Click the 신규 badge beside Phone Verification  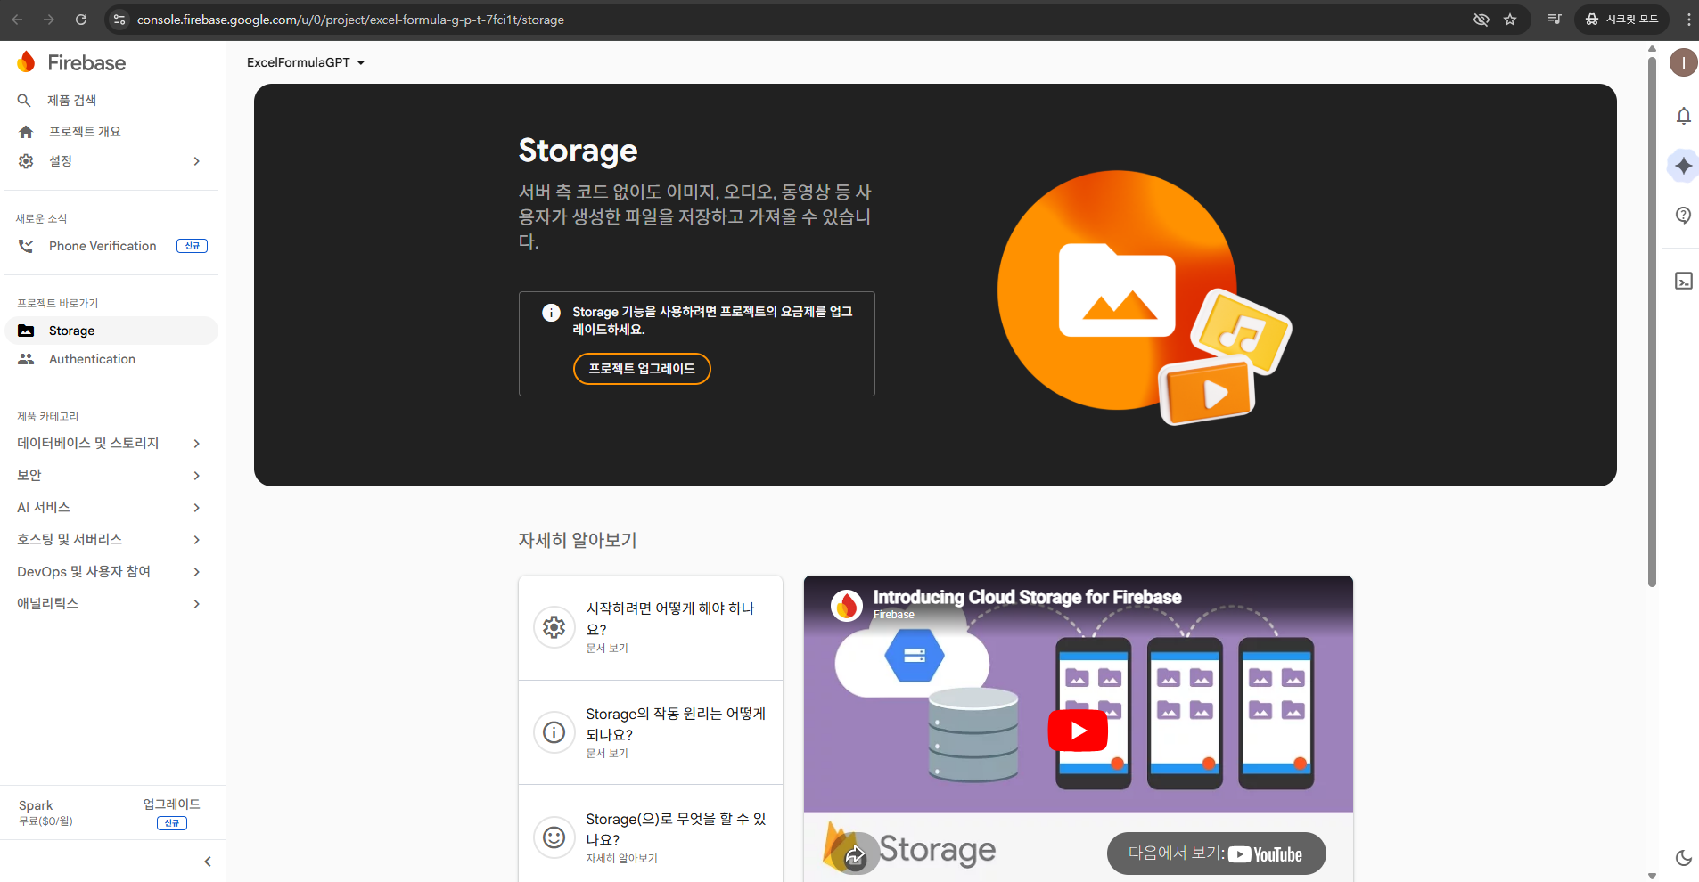[x=192, y=246]
